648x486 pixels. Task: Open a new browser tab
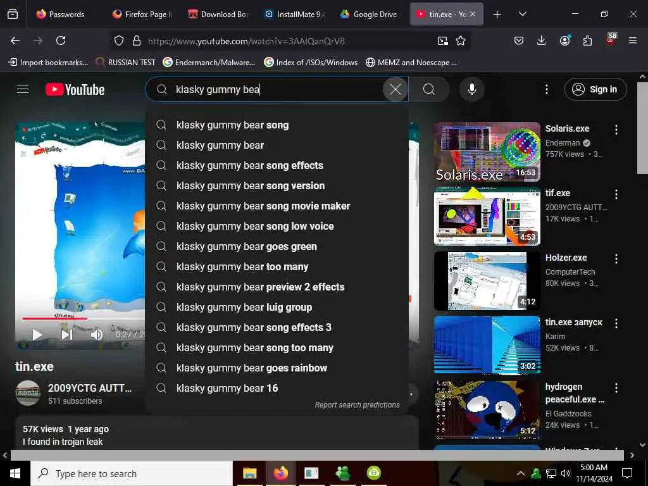point(497,14)
